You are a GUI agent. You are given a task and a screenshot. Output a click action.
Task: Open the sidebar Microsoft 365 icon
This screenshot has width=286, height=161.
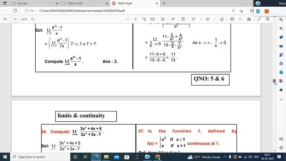coord(281,64)
